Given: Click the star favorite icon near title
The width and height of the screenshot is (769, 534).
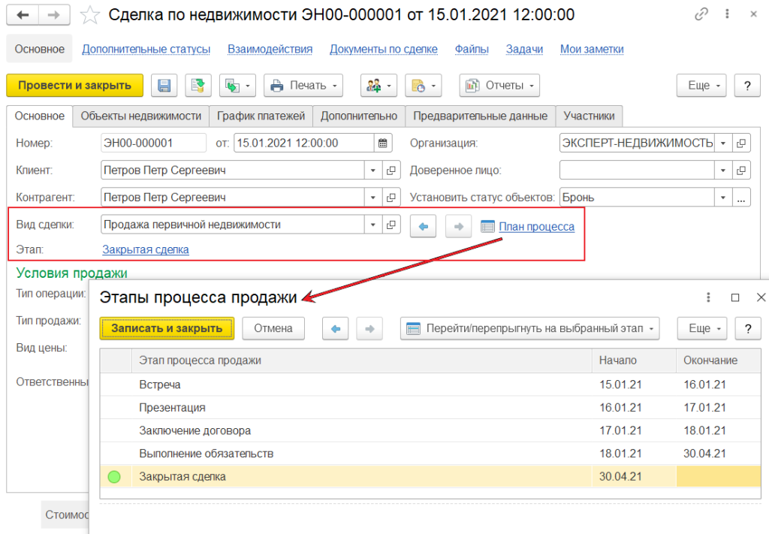Looking at the screenshot, I should [90, 14].
